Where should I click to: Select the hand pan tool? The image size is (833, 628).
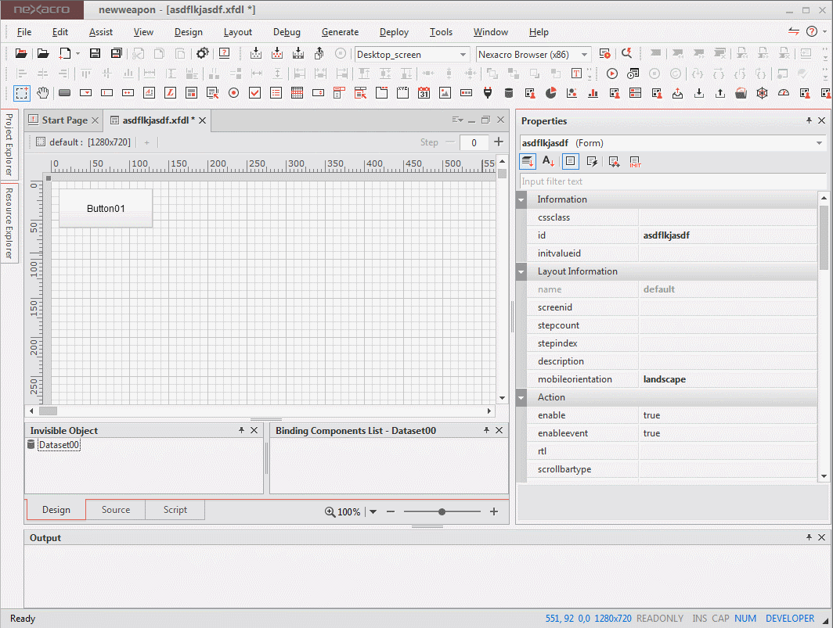43,93
